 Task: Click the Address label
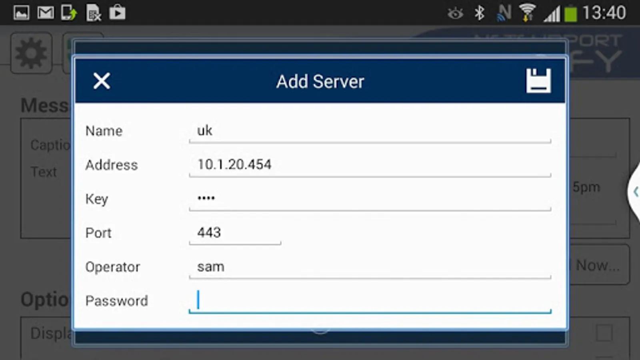tap(112, 165)
